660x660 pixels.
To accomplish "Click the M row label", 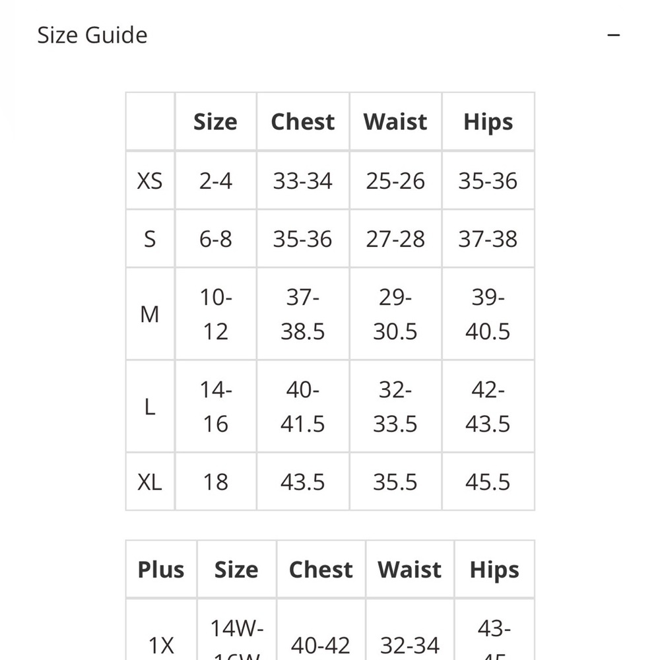I will pyautogui.click(x=150, y=314).
